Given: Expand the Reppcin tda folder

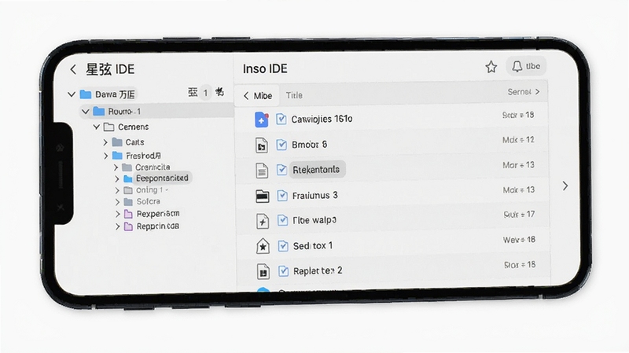Looking at the screenshot, I should tap(117, 226).
